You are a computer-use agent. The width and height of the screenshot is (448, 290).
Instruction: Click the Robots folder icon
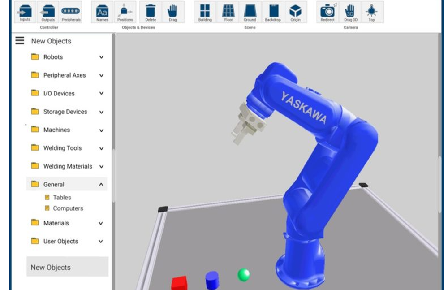(35, 56)
